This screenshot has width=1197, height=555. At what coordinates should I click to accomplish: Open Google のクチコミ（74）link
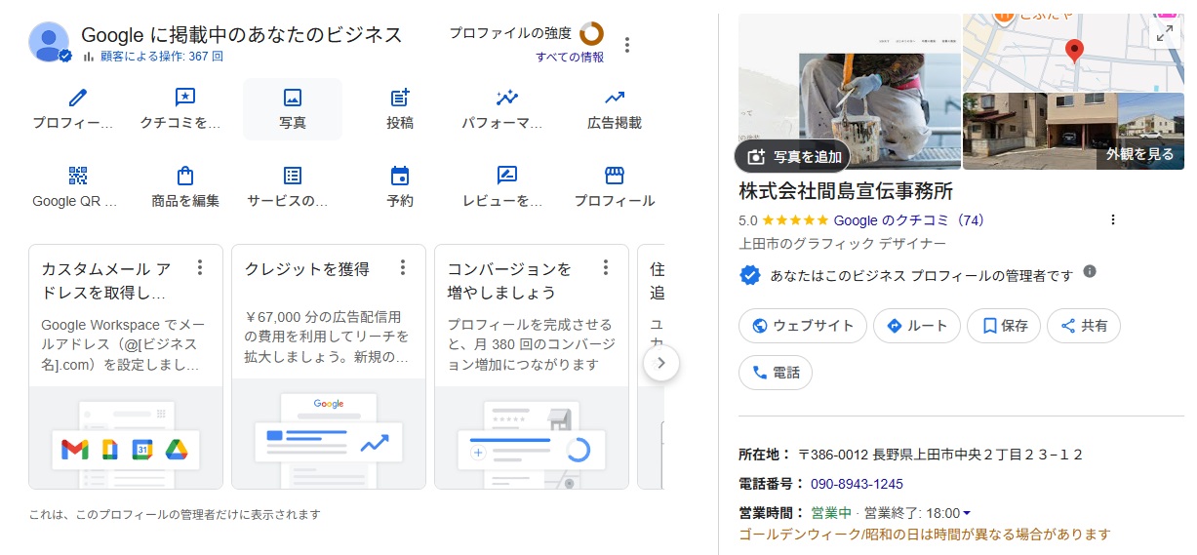908,220
